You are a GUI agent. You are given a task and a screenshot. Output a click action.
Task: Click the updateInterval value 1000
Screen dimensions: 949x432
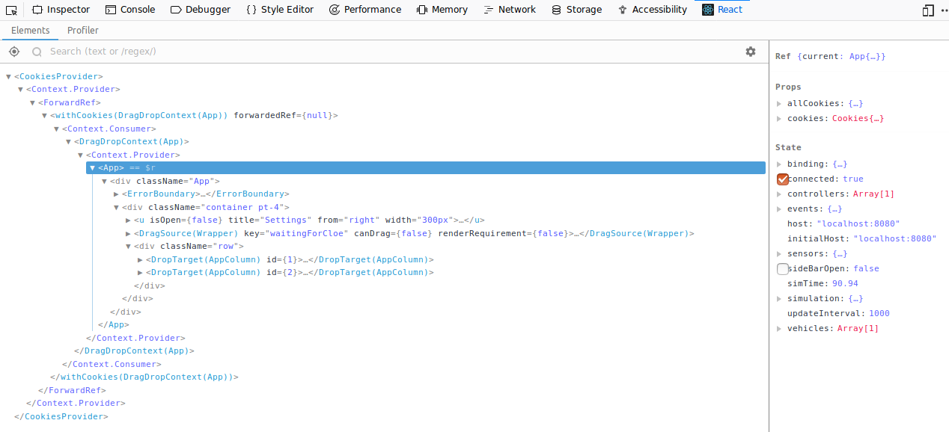[x=879, y=314]
